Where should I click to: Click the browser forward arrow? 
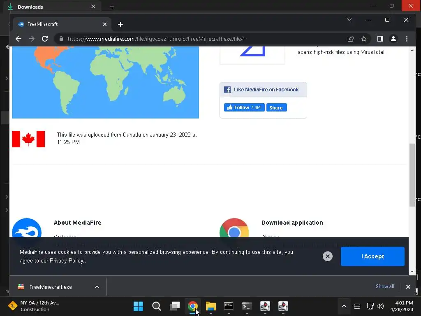pyautogui.click(x=31, y=39)
